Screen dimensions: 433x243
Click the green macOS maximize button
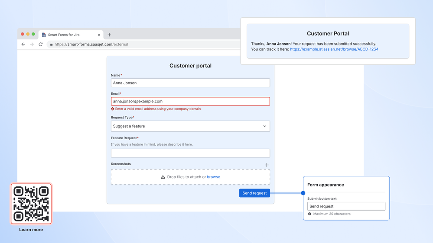33,34
